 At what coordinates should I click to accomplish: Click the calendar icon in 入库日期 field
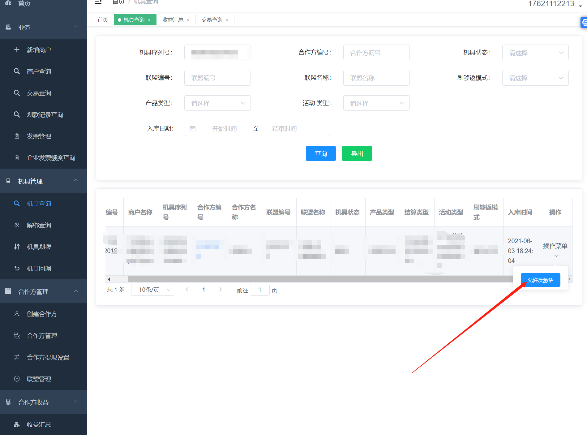193,129
